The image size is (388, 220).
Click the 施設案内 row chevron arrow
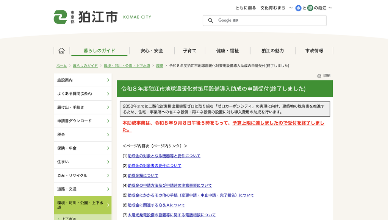[x=108, y=80]
